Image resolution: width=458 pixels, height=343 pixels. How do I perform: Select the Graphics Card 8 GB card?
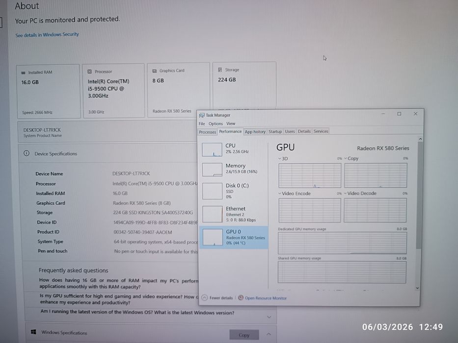click(x=179, y=90)
